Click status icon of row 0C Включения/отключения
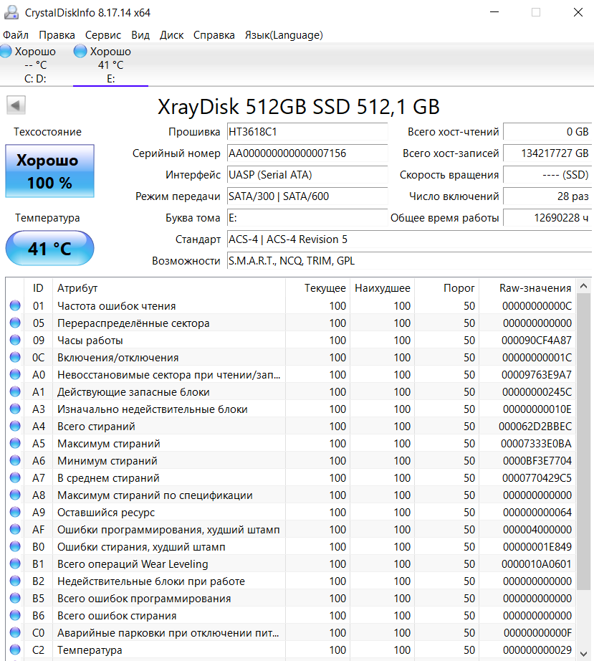 point(15,358)
